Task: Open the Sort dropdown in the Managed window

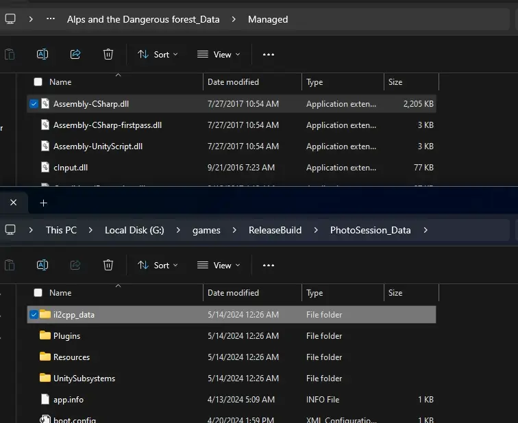Action: coord(158,54)
